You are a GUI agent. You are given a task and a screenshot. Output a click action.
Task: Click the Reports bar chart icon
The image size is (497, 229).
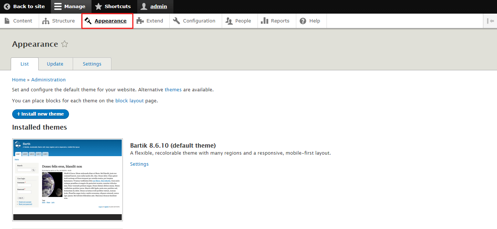pos(265,21)
